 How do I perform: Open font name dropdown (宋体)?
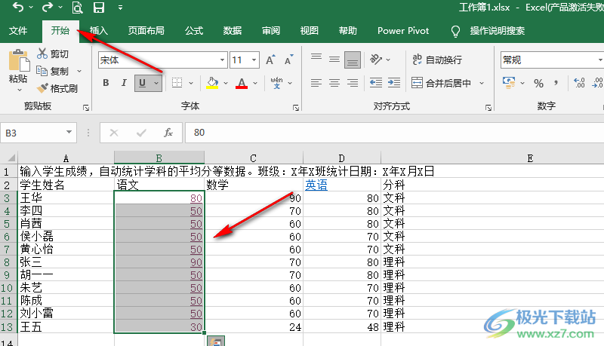click(x=222, y=60)
